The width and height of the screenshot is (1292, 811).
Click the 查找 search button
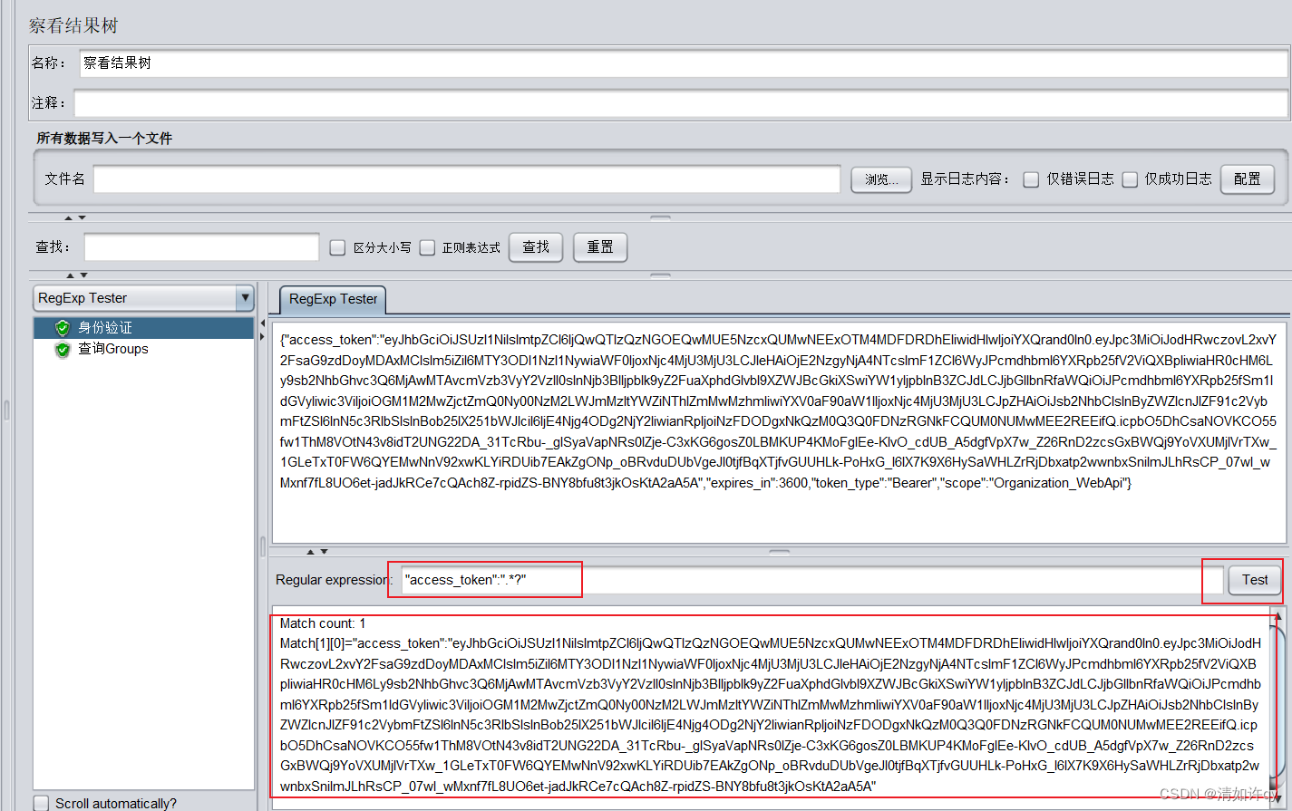point(536,246)
